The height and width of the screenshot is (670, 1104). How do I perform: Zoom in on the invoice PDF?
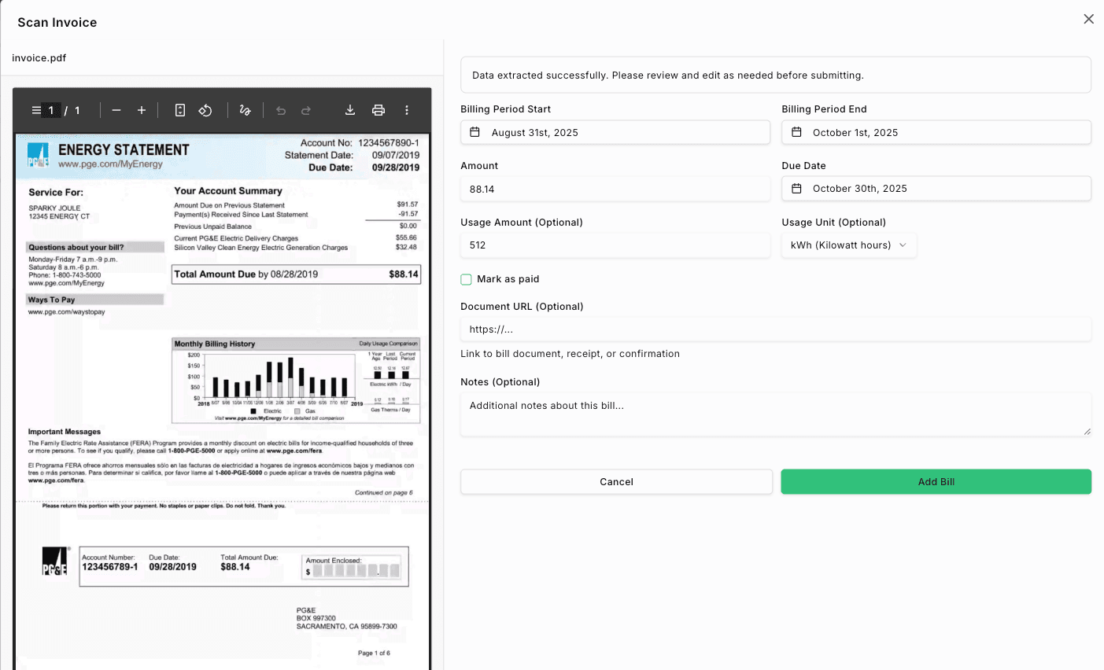[142, 110]
